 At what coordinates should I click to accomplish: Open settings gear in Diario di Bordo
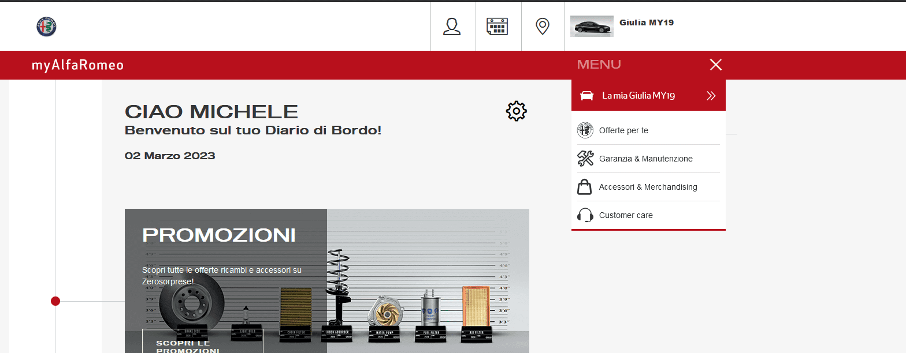(x=516, y=111)
